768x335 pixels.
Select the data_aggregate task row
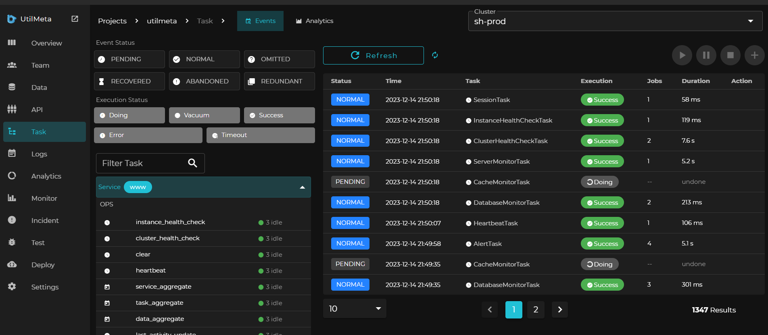[x=203, y=319]
